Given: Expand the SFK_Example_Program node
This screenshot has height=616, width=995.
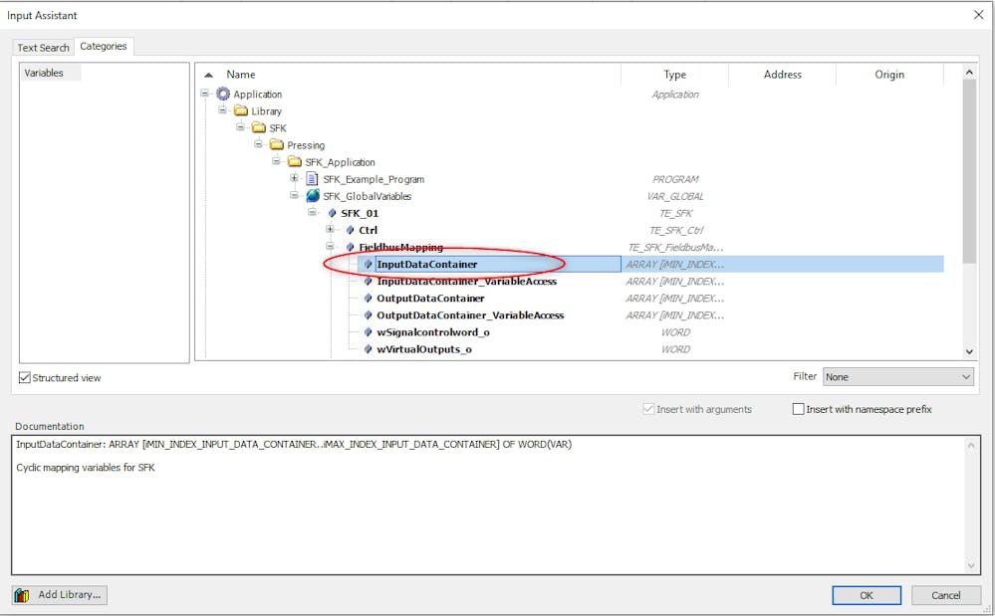Looking at the screenshot, I should tap(295, 179).
